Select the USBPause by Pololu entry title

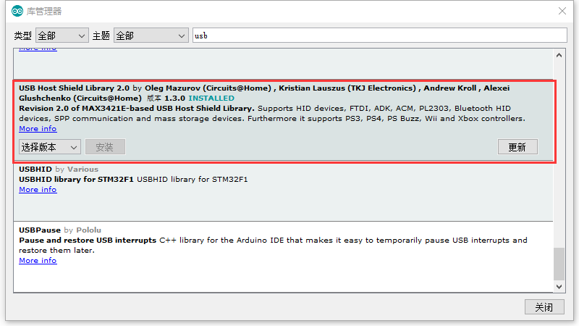click(x=60, y=230)
